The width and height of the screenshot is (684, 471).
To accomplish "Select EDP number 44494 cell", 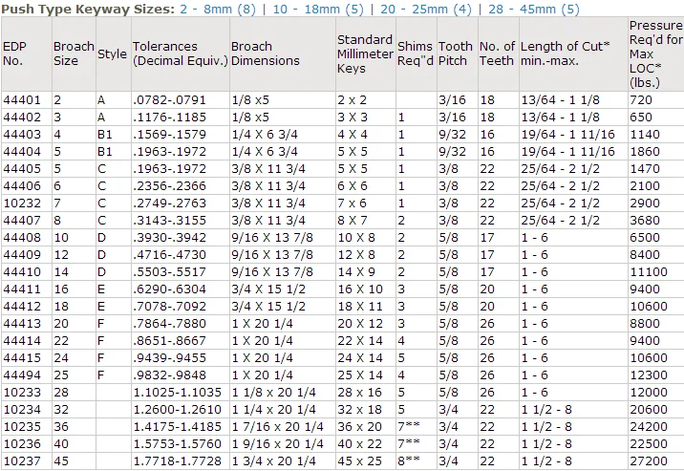I will 20,375.
